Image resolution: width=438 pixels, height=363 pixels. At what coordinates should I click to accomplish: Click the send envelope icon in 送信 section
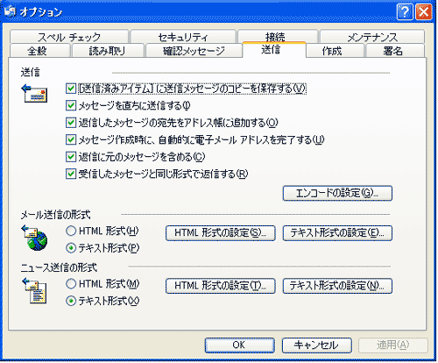tap(34, 93)
